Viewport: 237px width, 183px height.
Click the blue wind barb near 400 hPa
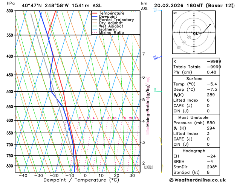coord(156,58)
